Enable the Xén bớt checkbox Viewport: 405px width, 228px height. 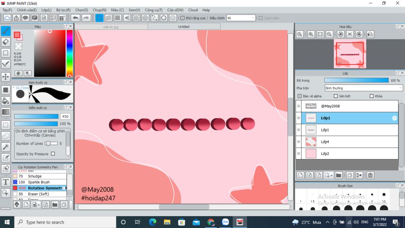(335, 96)
